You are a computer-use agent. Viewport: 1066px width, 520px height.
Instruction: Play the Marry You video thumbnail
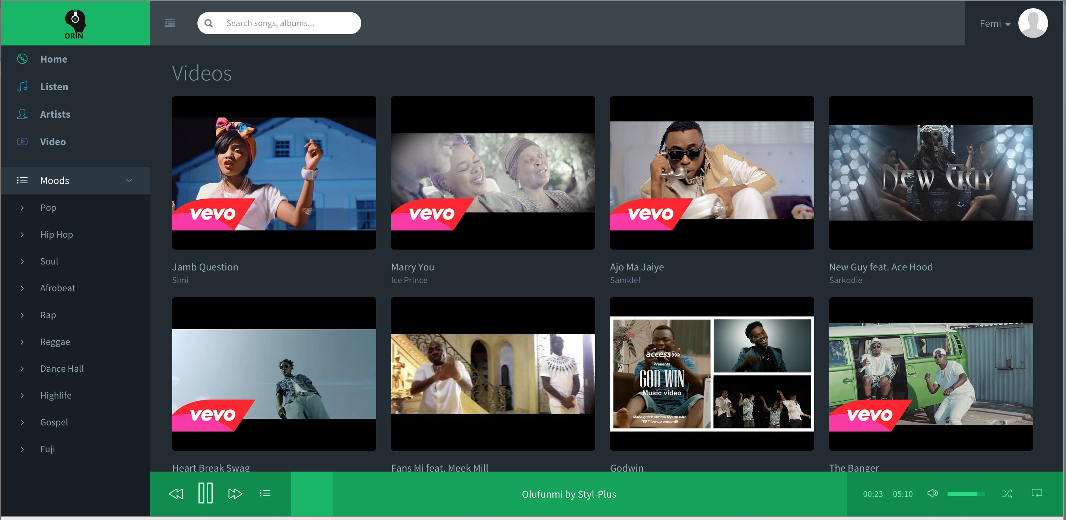493,172
